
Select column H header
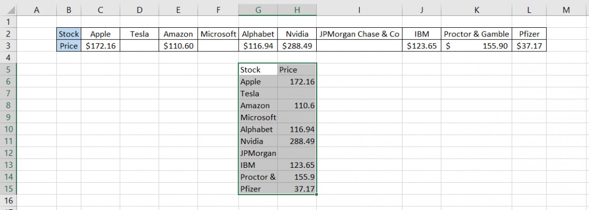click(297, 10)
